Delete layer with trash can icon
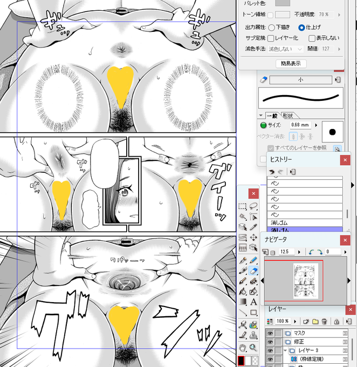 point(324,321)
